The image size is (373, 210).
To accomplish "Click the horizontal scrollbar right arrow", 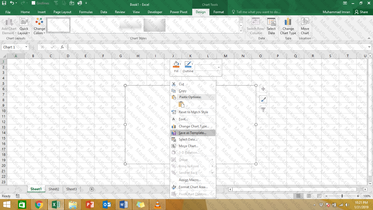I will [x=365, y=189].
